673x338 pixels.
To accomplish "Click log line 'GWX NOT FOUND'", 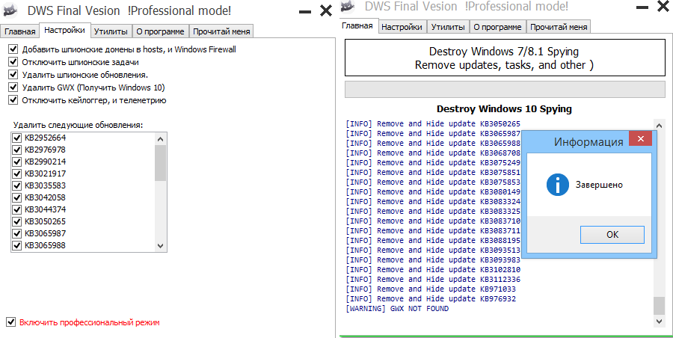I will [x=397, y=308].
